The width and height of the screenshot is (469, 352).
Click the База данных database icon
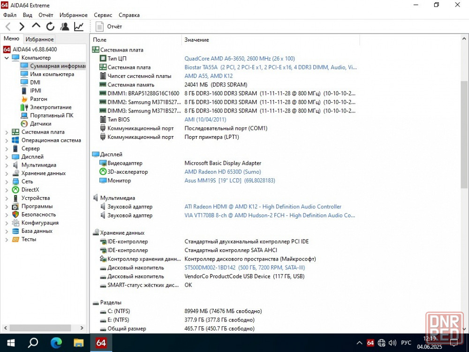coord(15,231)
